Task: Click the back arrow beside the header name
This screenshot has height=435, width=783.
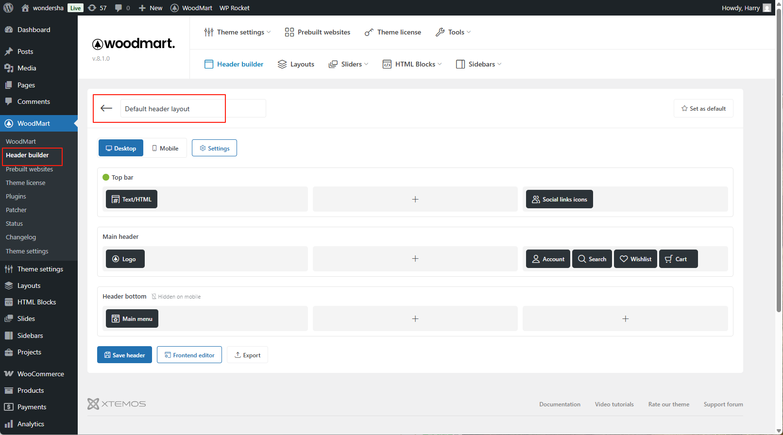Action: click(x=106, y=108)
